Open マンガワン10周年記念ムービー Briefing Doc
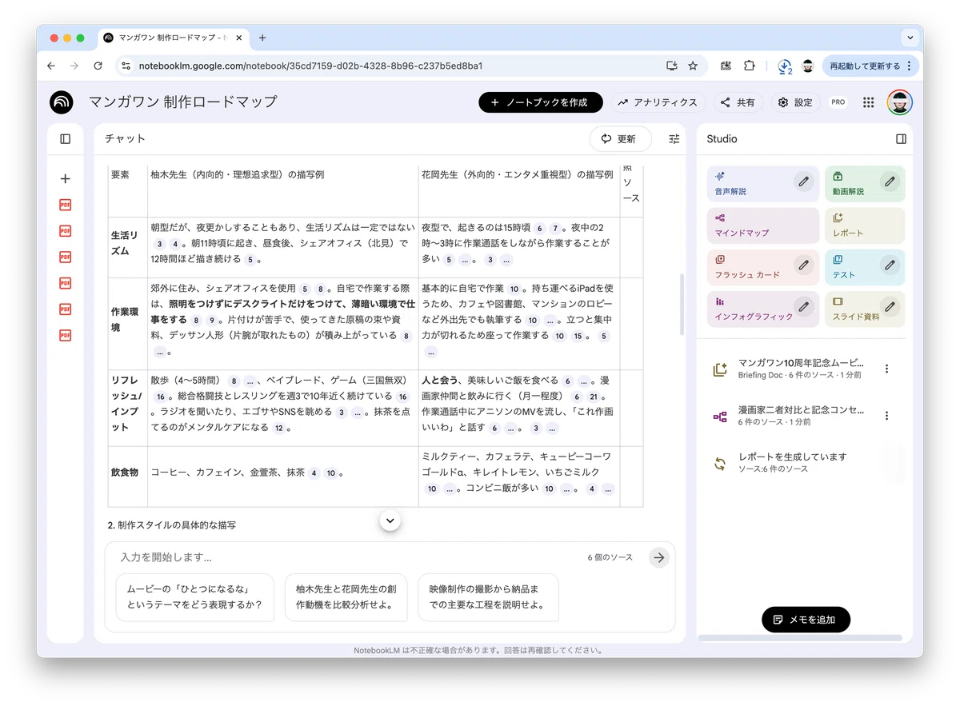This screenshot has width=960, height=706. (800, 369)
